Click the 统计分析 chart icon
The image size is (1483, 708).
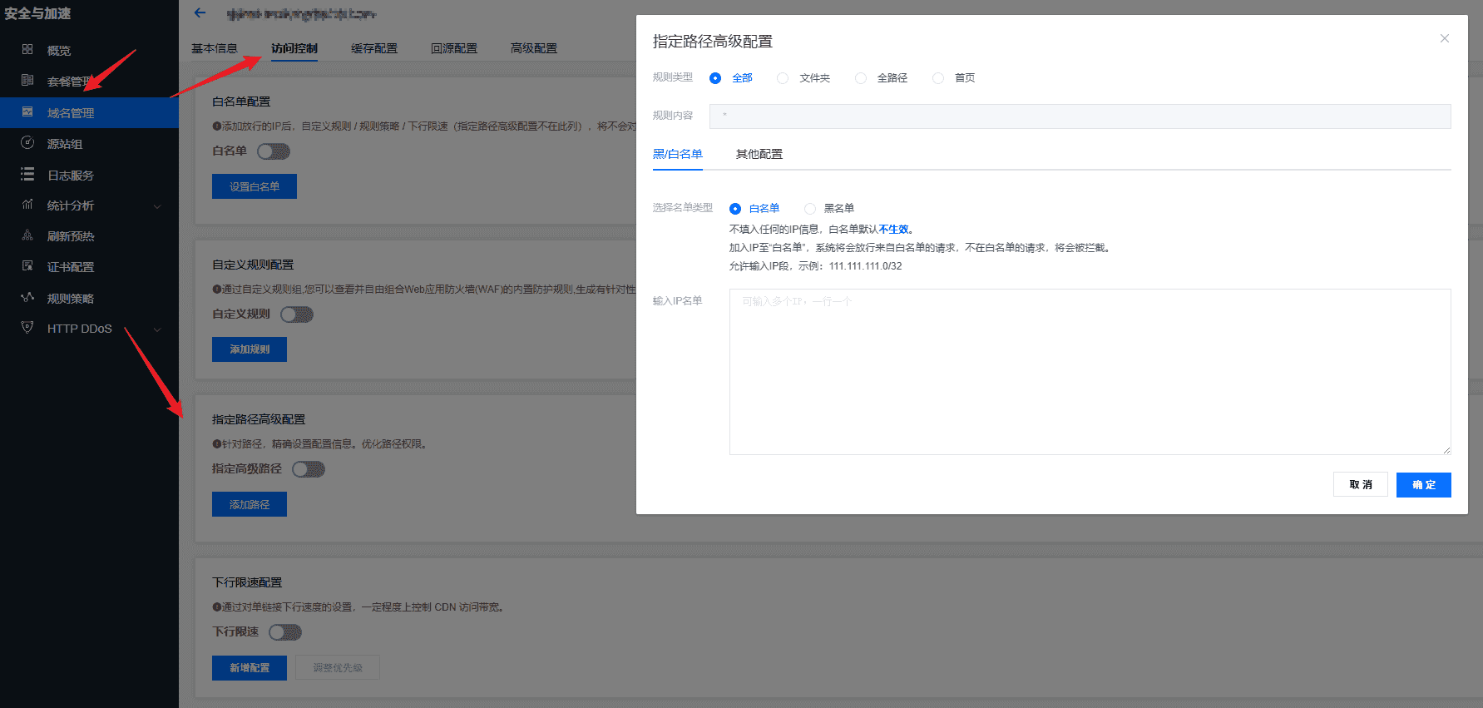click(27, 205)
